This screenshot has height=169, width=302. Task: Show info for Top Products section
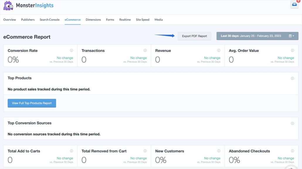292,78
